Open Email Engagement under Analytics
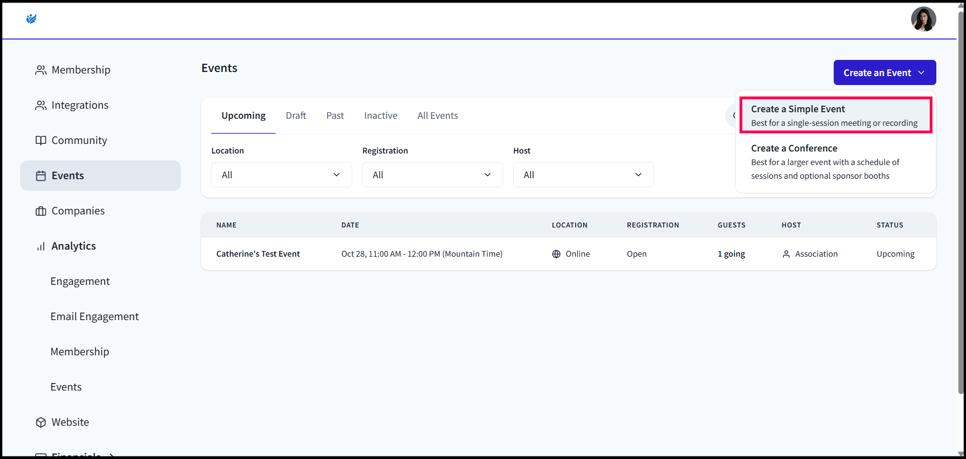The width and height of the screenshot is (966, 459). click(95, 317)
